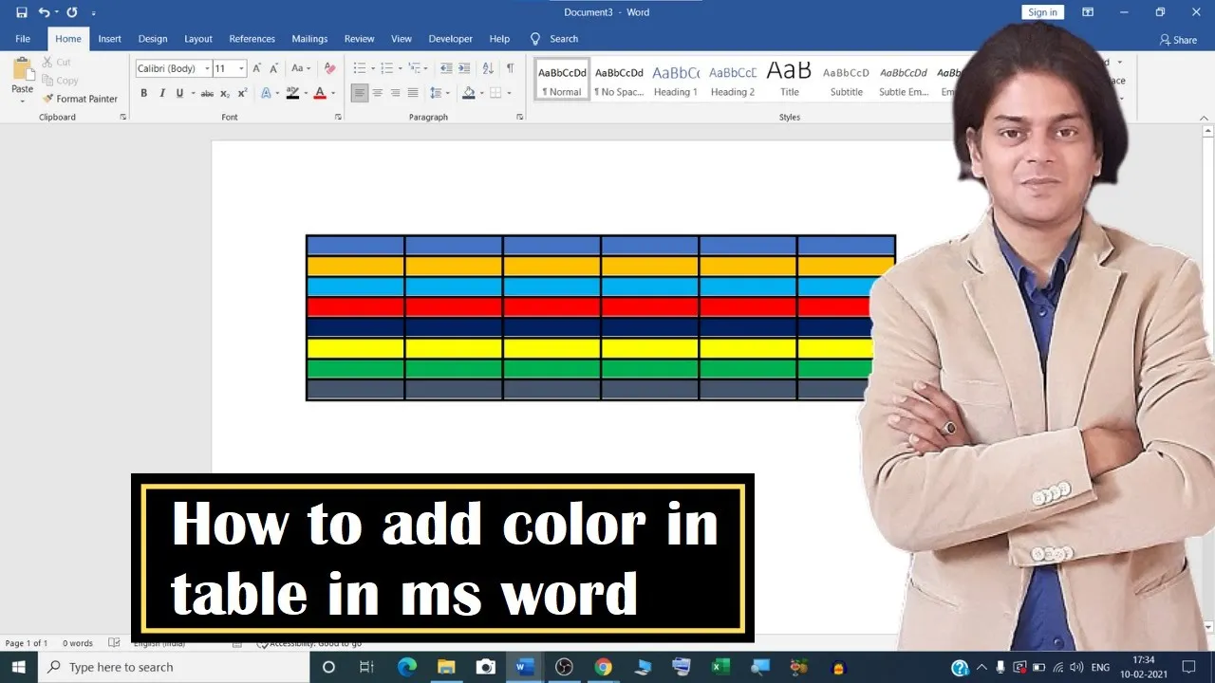Switch to the Design tab

tap(153, 39)
